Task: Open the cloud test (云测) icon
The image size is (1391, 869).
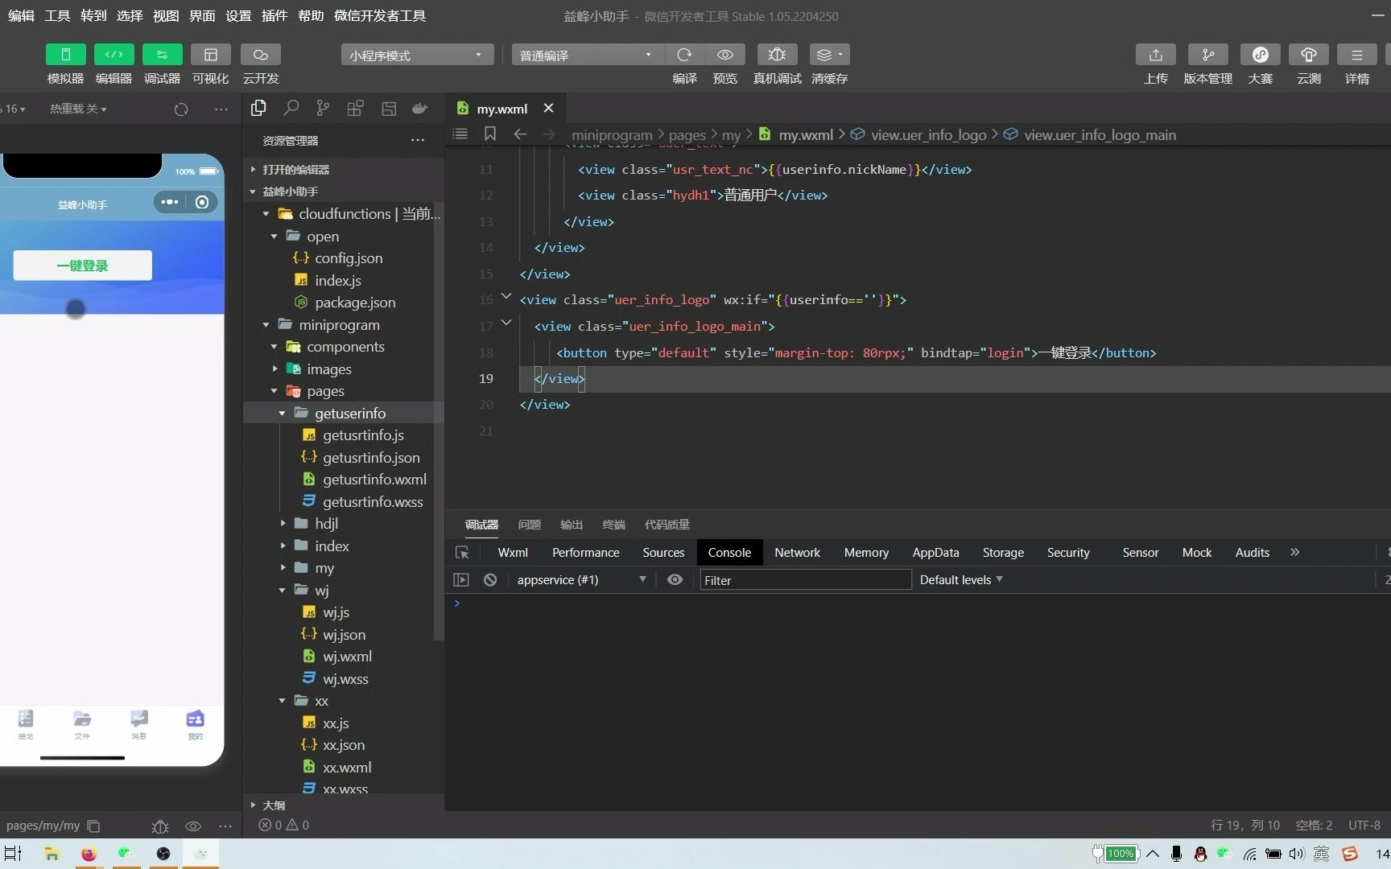Action: pyautogui.click(x=1308, y=55)
